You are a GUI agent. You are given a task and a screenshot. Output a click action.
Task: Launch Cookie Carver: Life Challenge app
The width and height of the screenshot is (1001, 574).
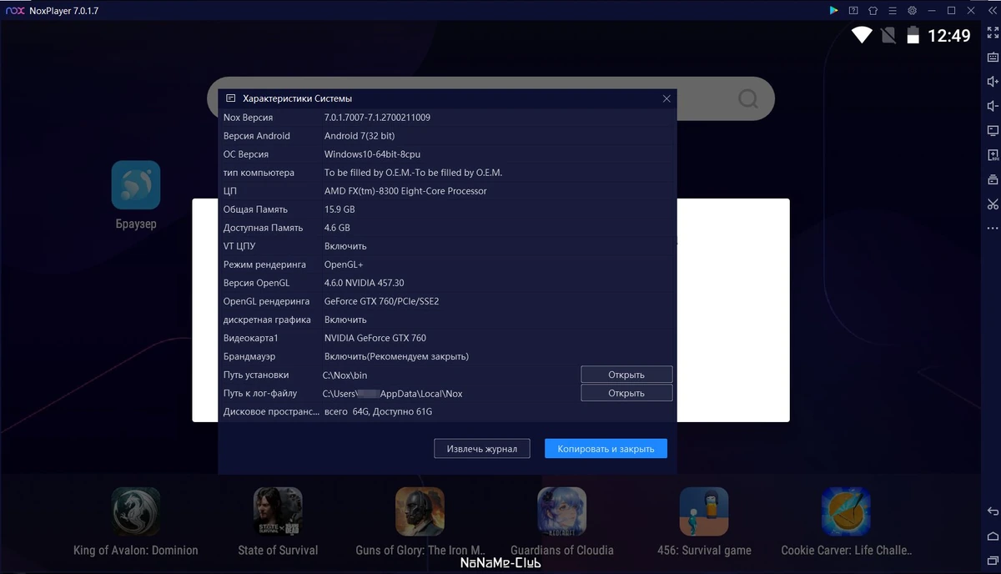(846, 511)
